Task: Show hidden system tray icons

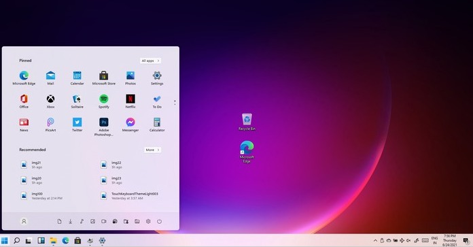Action: [375, 241]
